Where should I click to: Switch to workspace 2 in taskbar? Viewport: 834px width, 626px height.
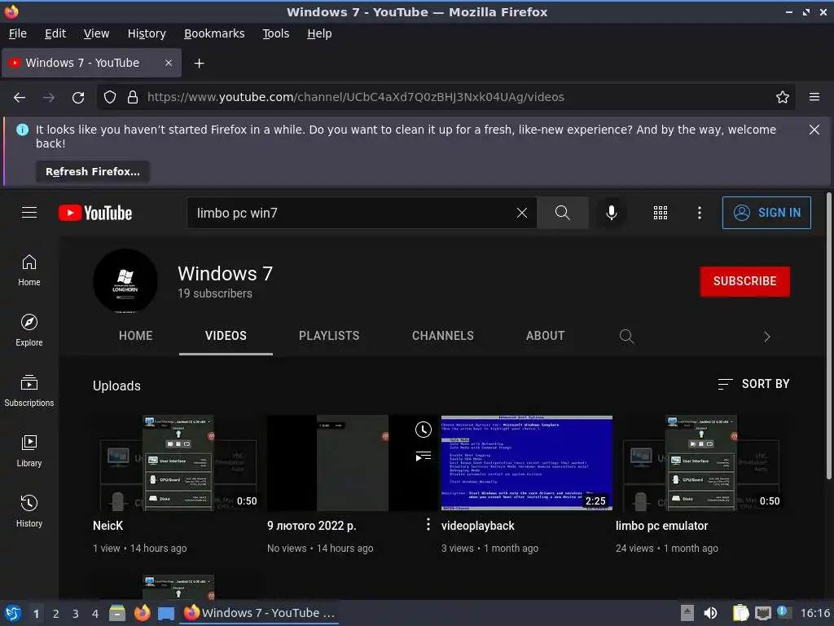point(56,614)
